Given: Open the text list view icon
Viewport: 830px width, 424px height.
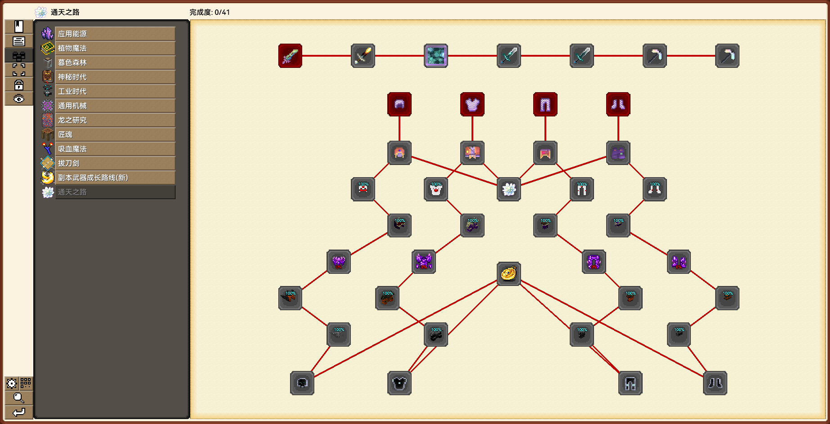Looking at the screenshot, I should (18, 41).
